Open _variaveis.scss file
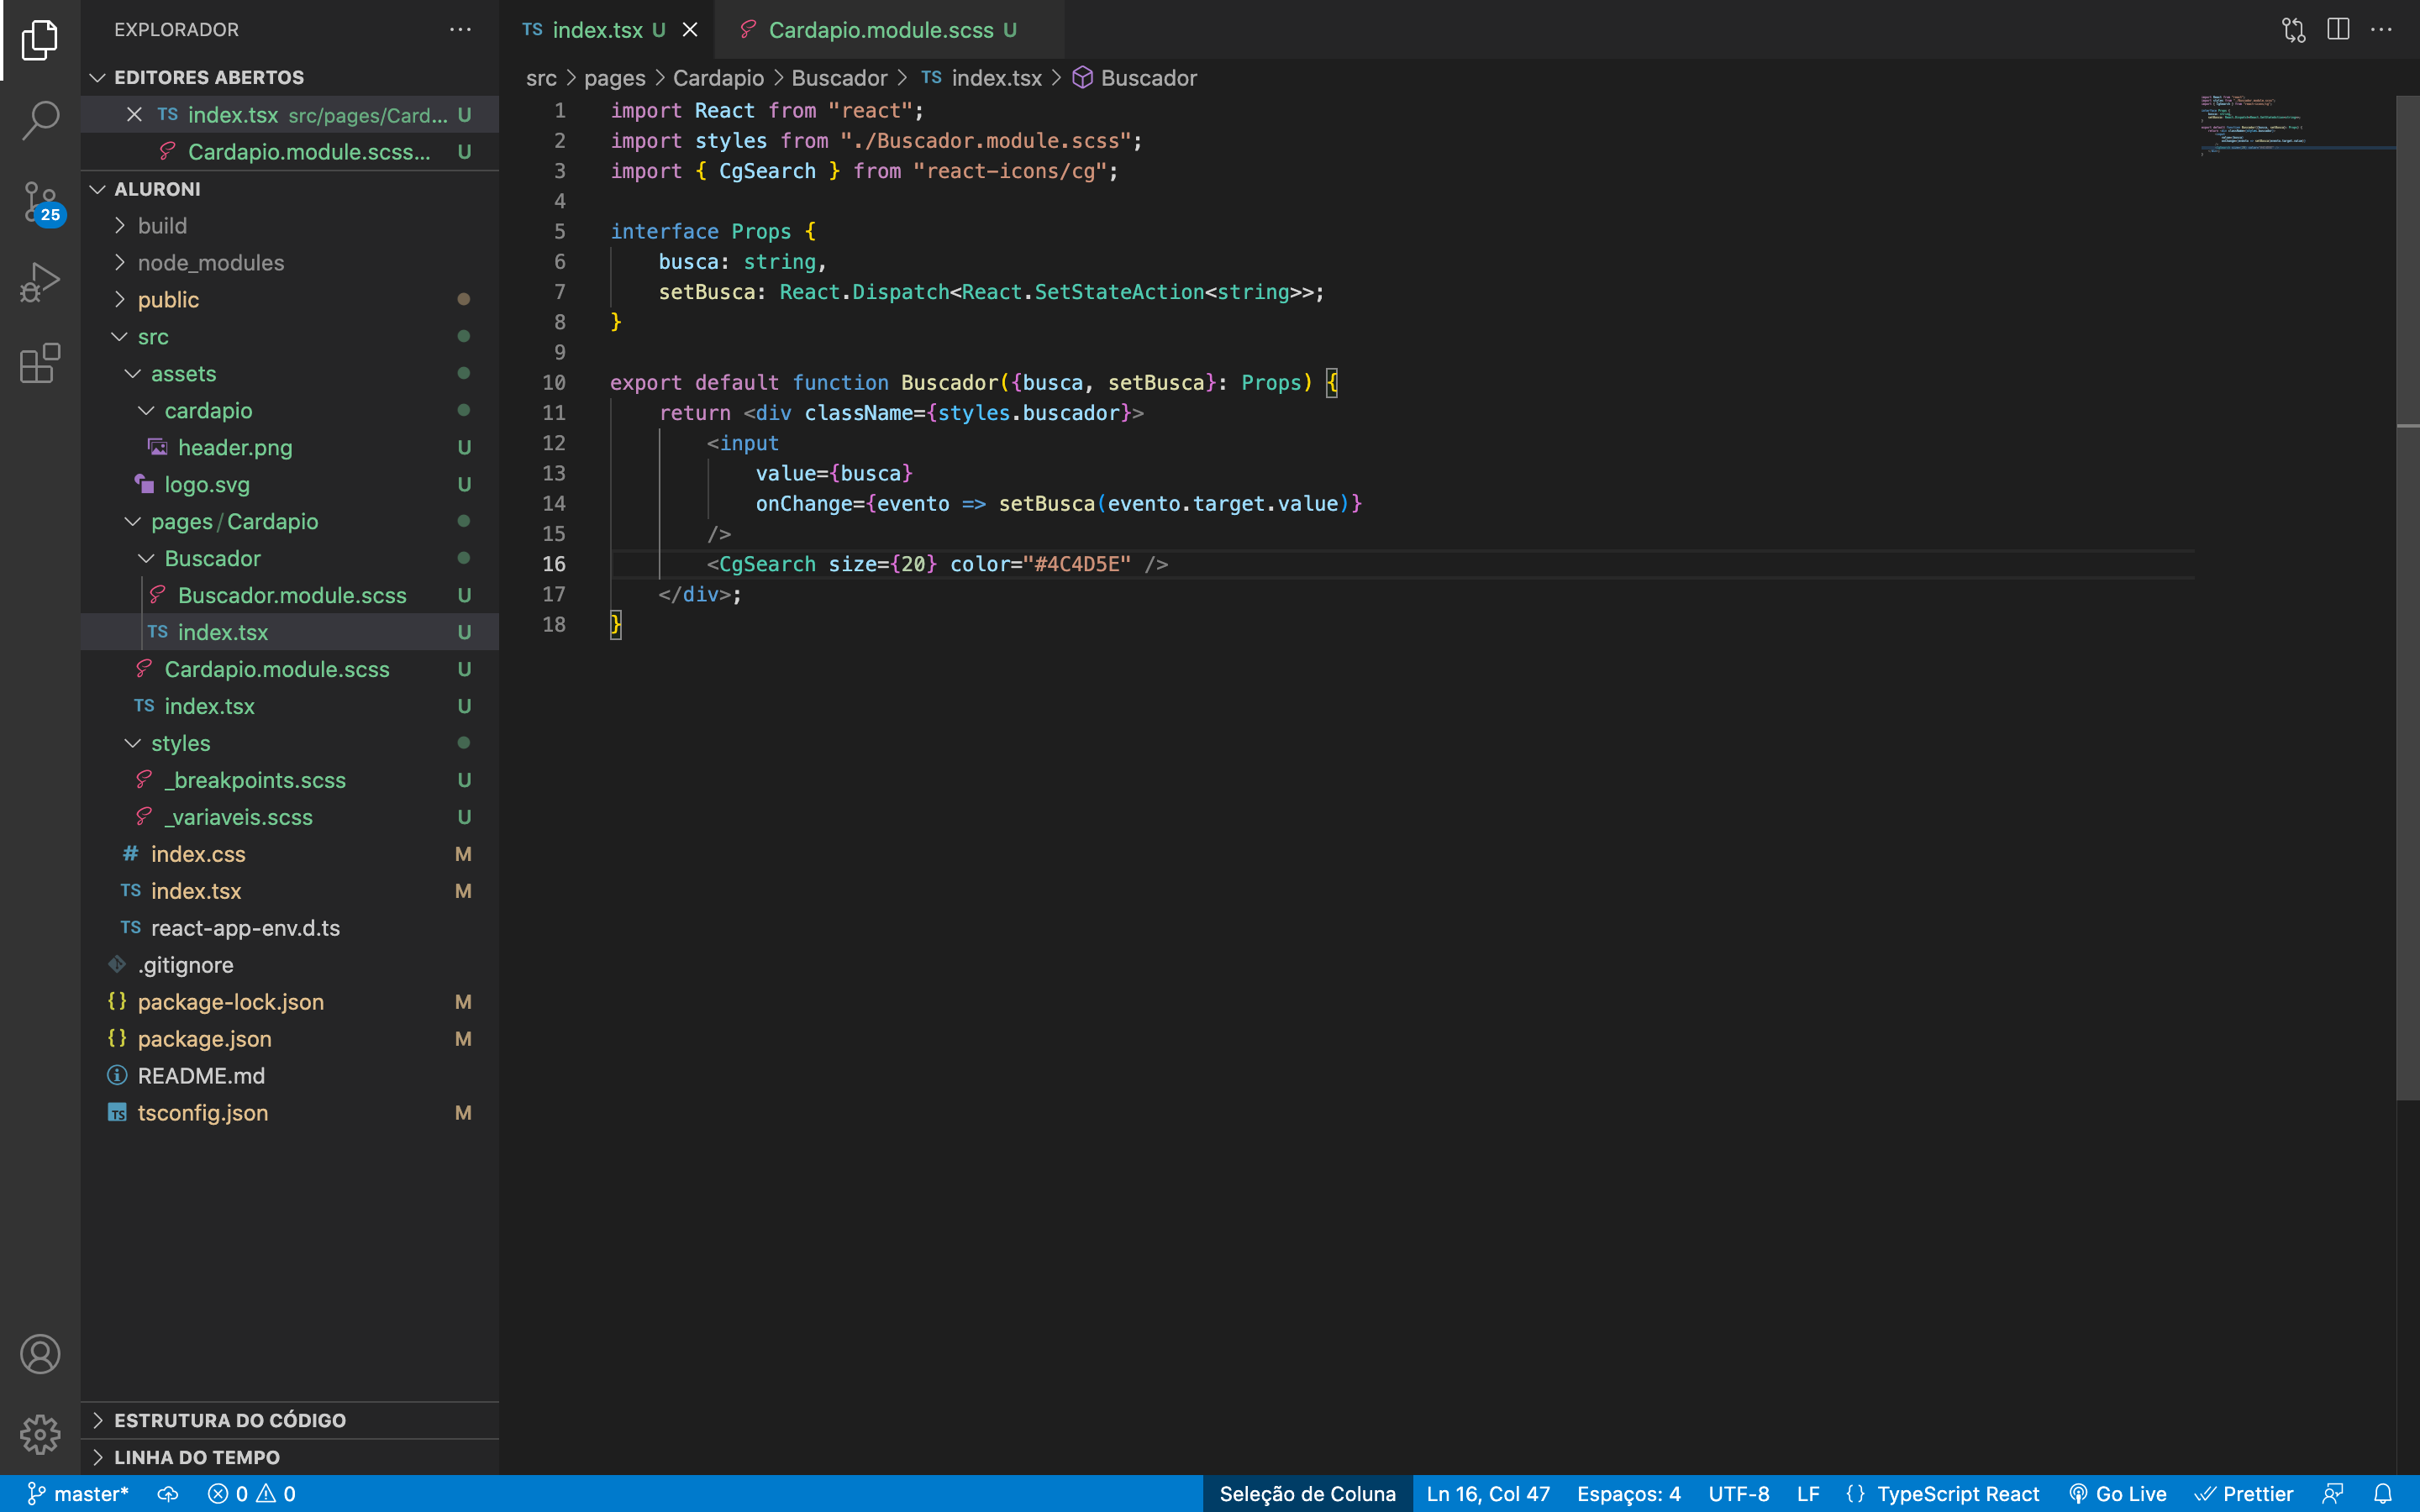This screenshot has height=1512, width=2420. click(290, 818)
